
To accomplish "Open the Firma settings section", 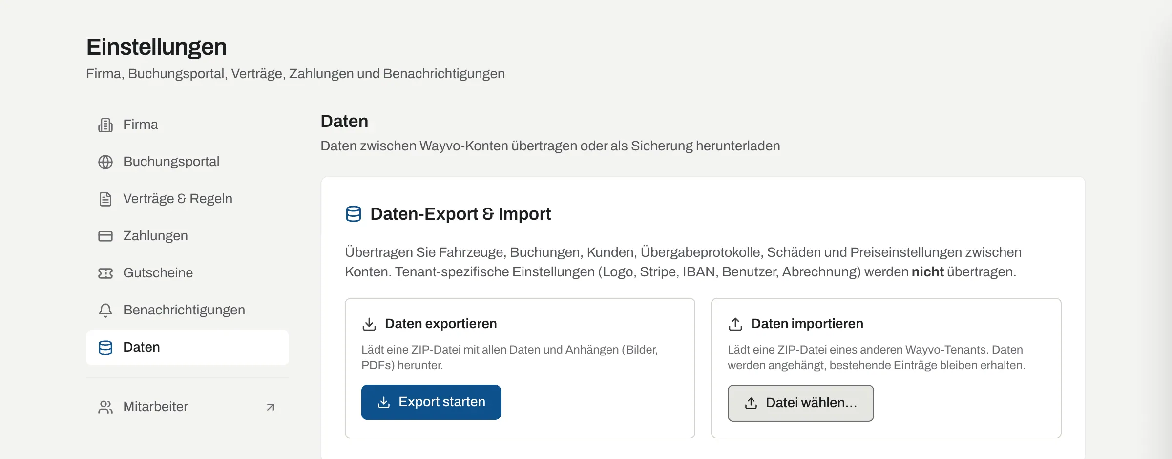I will (x=188, y=125).
